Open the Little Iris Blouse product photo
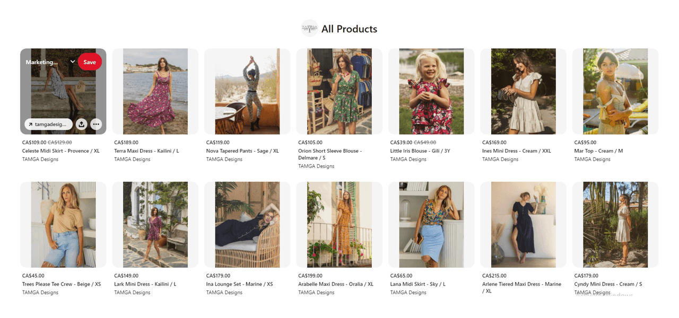 (x=431, y=91)
